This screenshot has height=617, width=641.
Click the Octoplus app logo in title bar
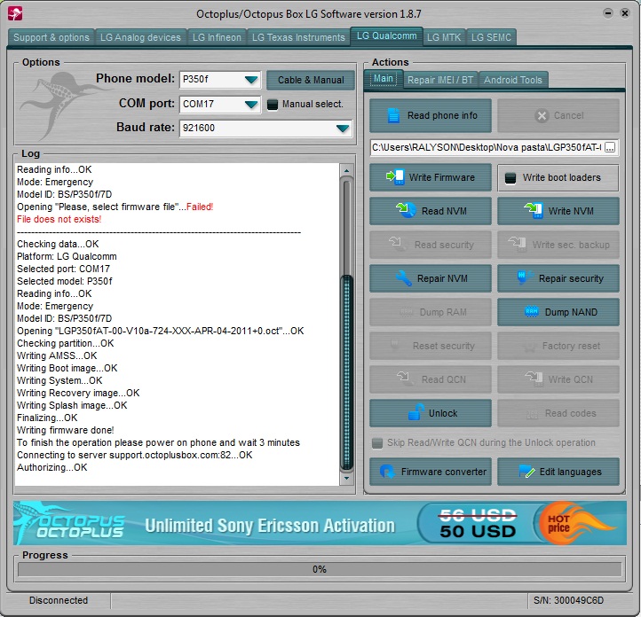coord(15,13)
